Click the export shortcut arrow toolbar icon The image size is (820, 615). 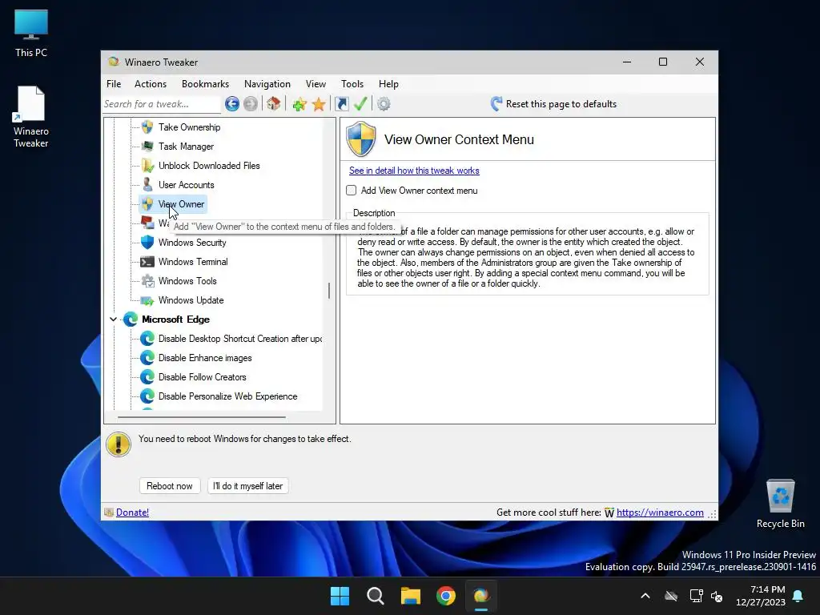coord(341,103)
